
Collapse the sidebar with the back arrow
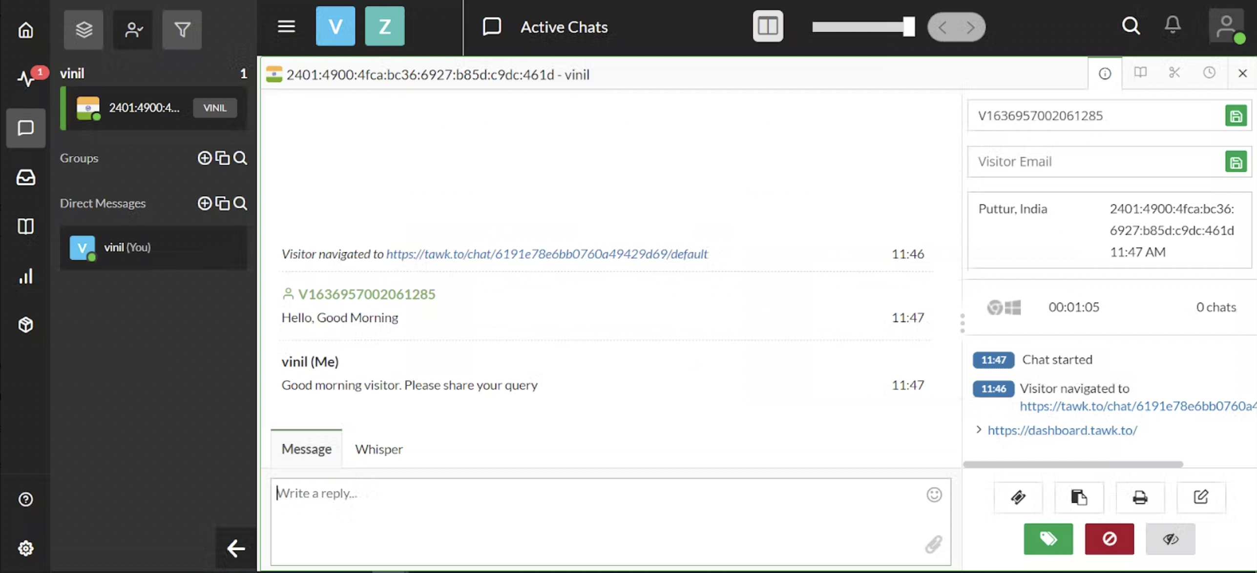[236, 548]
